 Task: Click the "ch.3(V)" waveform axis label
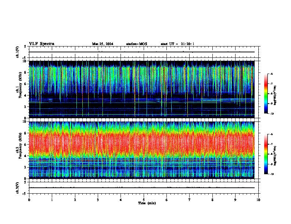(18, 188)
